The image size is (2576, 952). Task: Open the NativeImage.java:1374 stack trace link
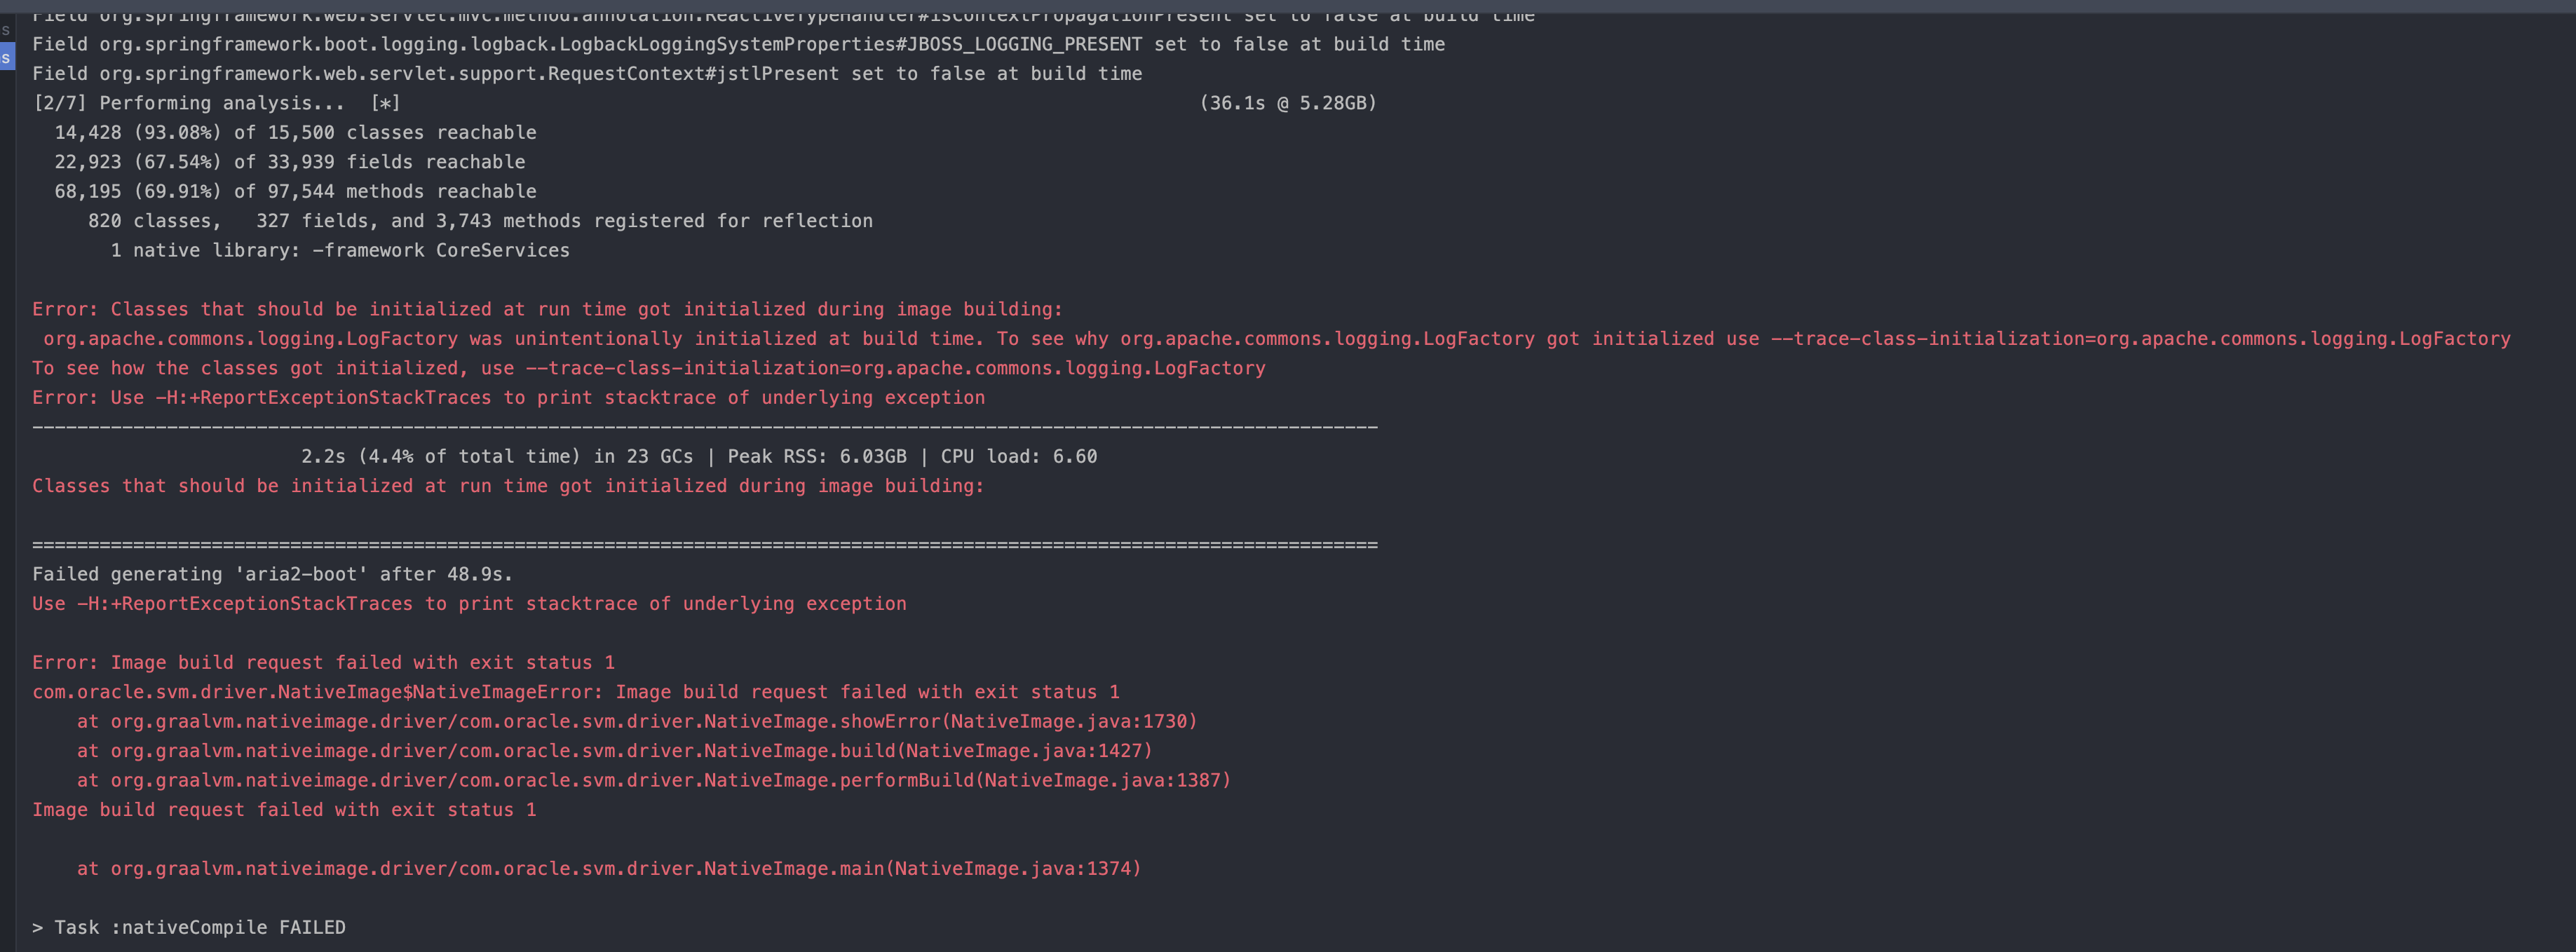coord(1016,869)
